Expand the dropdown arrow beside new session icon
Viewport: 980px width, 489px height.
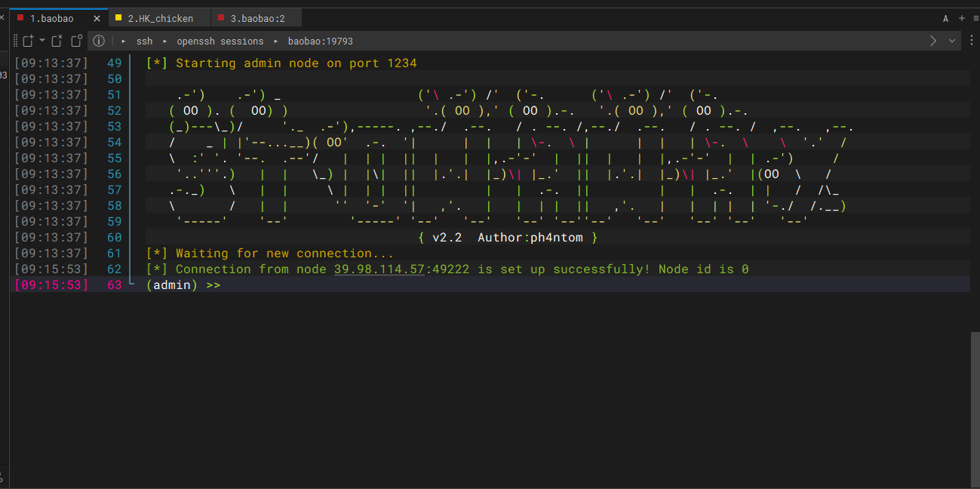(42, 41)
